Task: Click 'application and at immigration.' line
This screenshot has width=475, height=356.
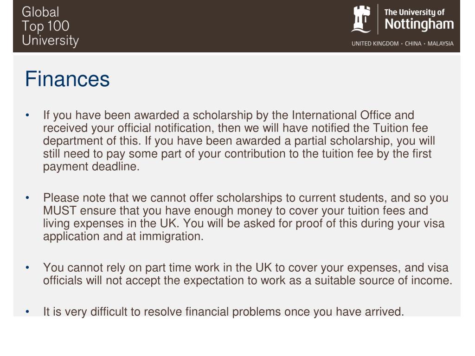Action: click(x=123, y=236)
